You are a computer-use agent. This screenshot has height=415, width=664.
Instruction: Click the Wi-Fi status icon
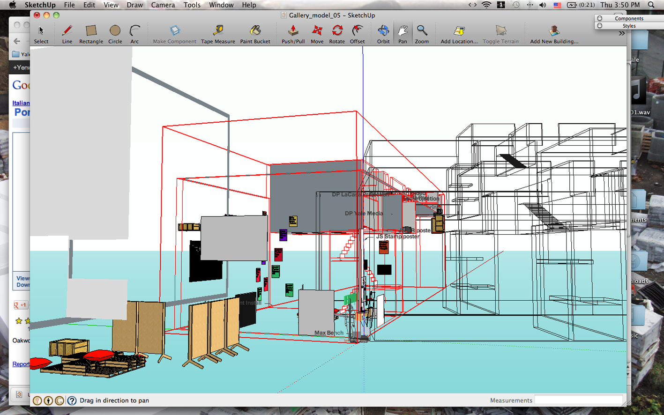click(x=486, y=5)
